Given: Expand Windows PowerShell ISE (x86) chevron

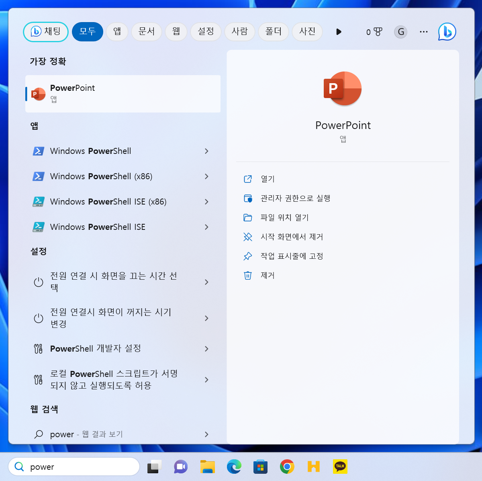Looking at the screenshot, I should point(206,202).
